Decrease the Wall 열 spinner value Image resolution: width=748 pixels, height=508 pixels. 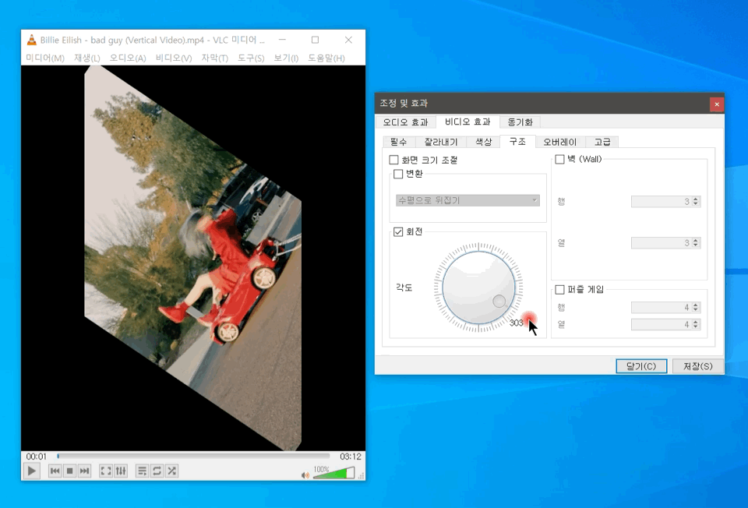coord(696,245)
